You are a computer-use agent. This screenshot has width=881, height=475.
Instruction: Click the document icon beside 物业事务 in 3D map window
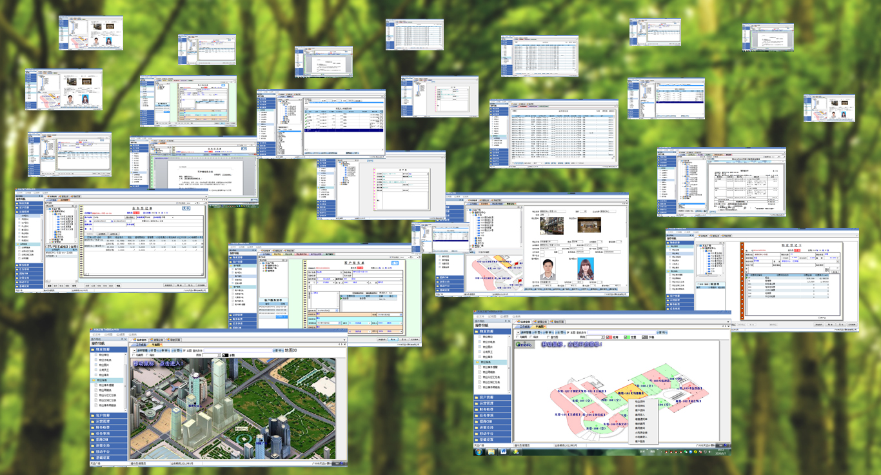(x=96, y=376)
